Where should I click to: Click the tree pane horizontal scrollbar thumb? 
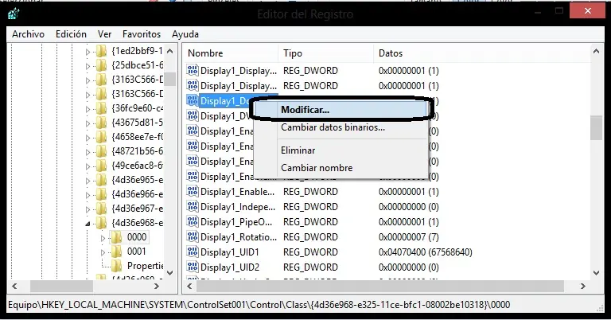pos(61,286)
